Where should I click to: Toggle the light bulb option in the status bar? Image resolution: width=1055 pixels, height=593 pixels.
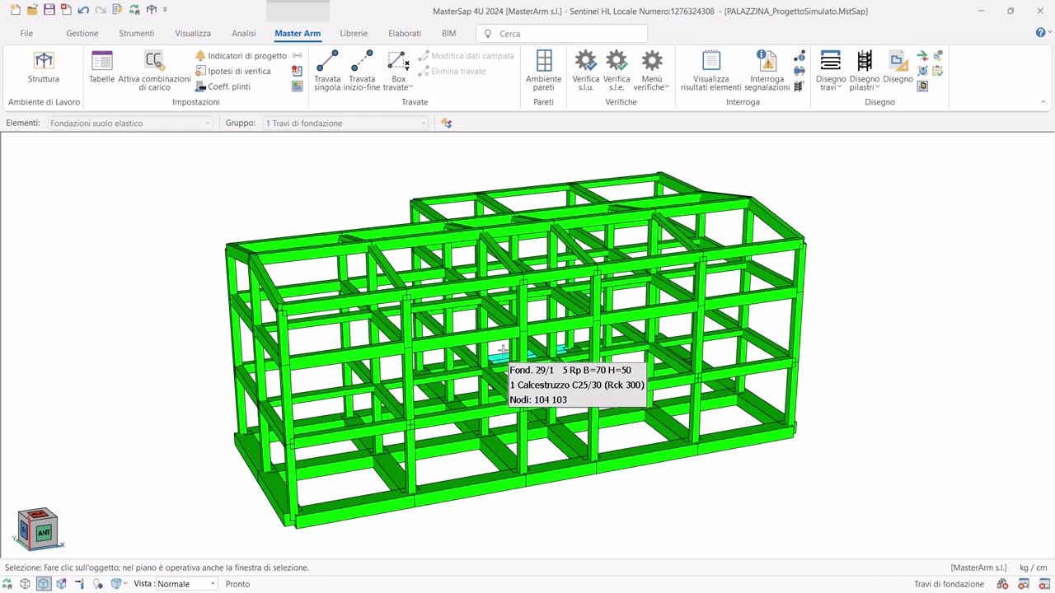point(97,584)
